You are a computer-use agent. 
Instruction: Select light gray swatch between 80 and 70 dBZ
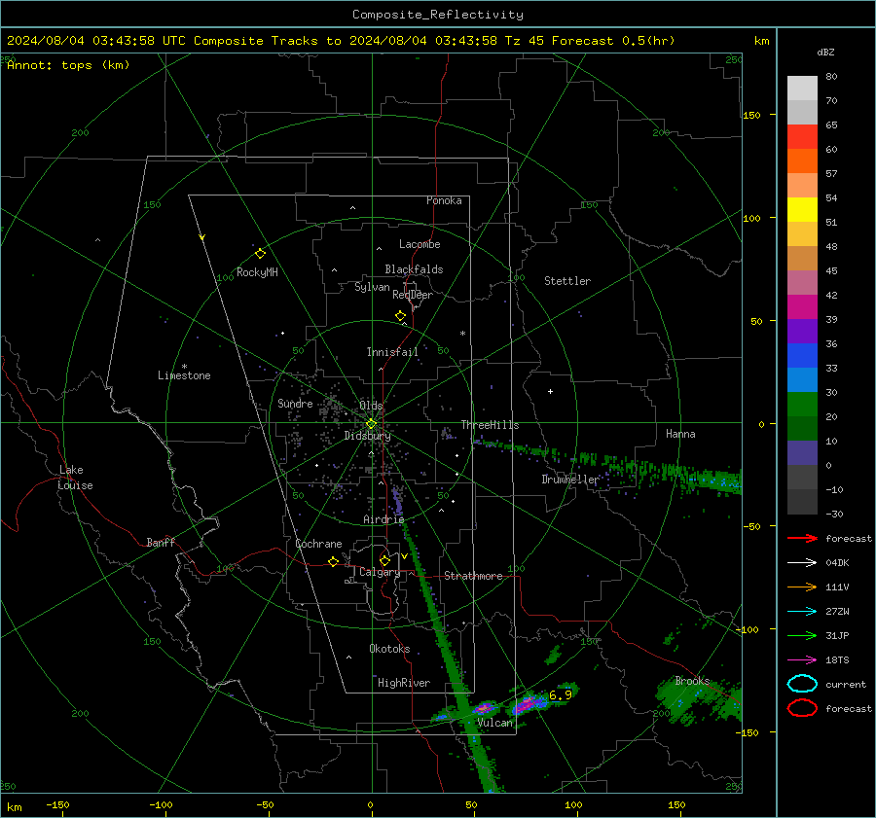pyautogui.click(x=802, y=88)
